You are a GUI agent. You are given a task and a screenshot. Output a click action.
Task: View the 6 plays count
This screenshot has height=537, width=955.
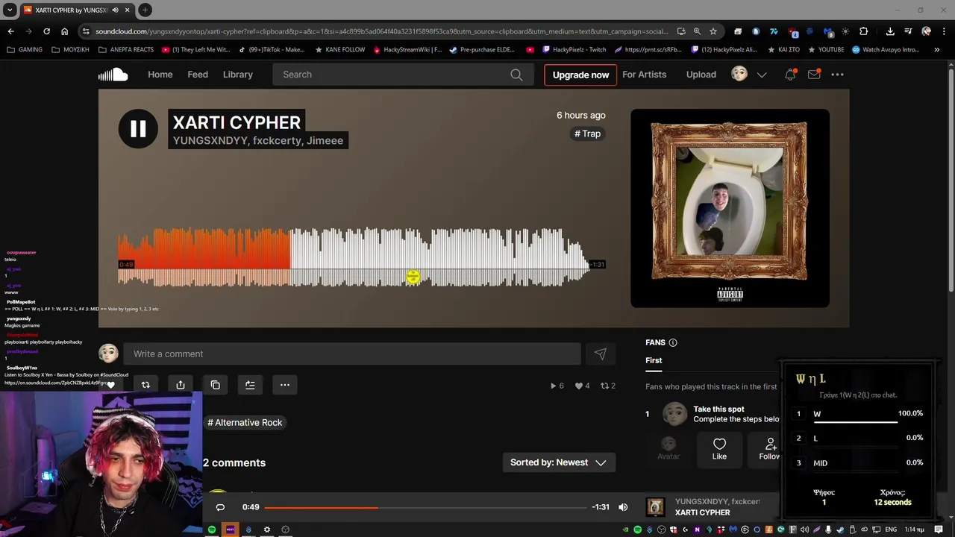tap(557, 386)
